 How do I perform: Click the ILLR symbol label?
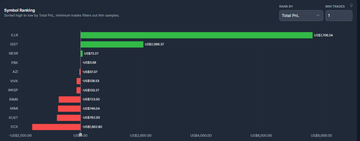pos(14,35)
